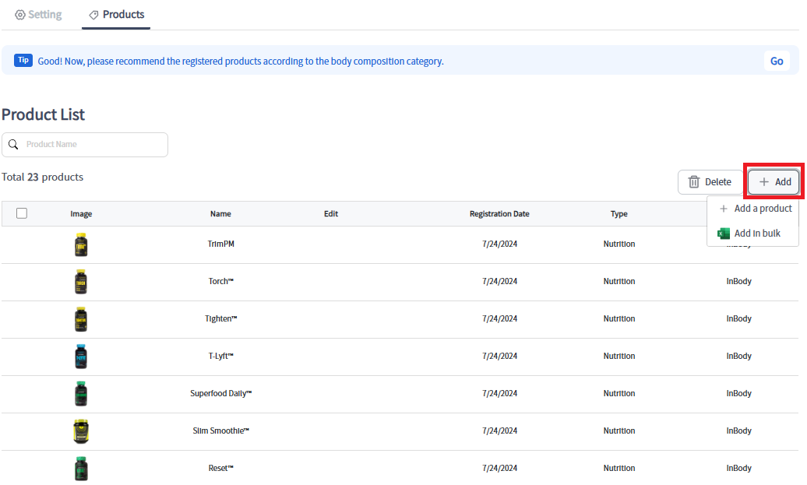Click InBody cell in Reset row
This screenshot has height=485, width=807.
click(739, 468)
